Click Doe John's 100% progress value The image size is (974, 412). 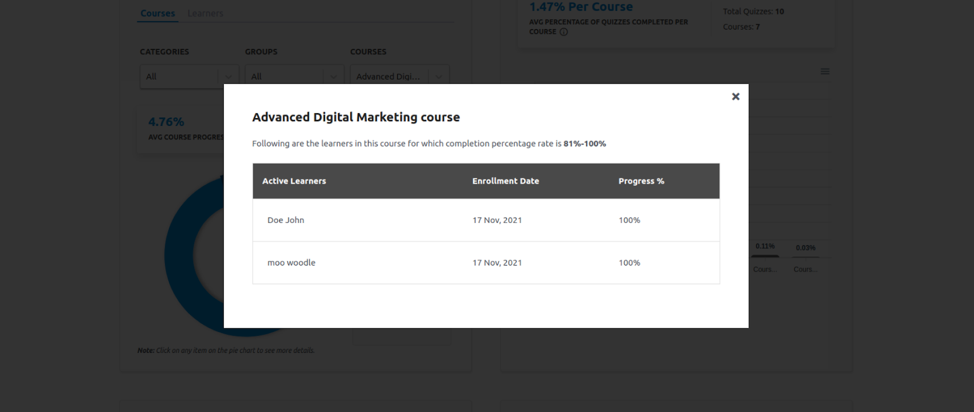[629, 220]
